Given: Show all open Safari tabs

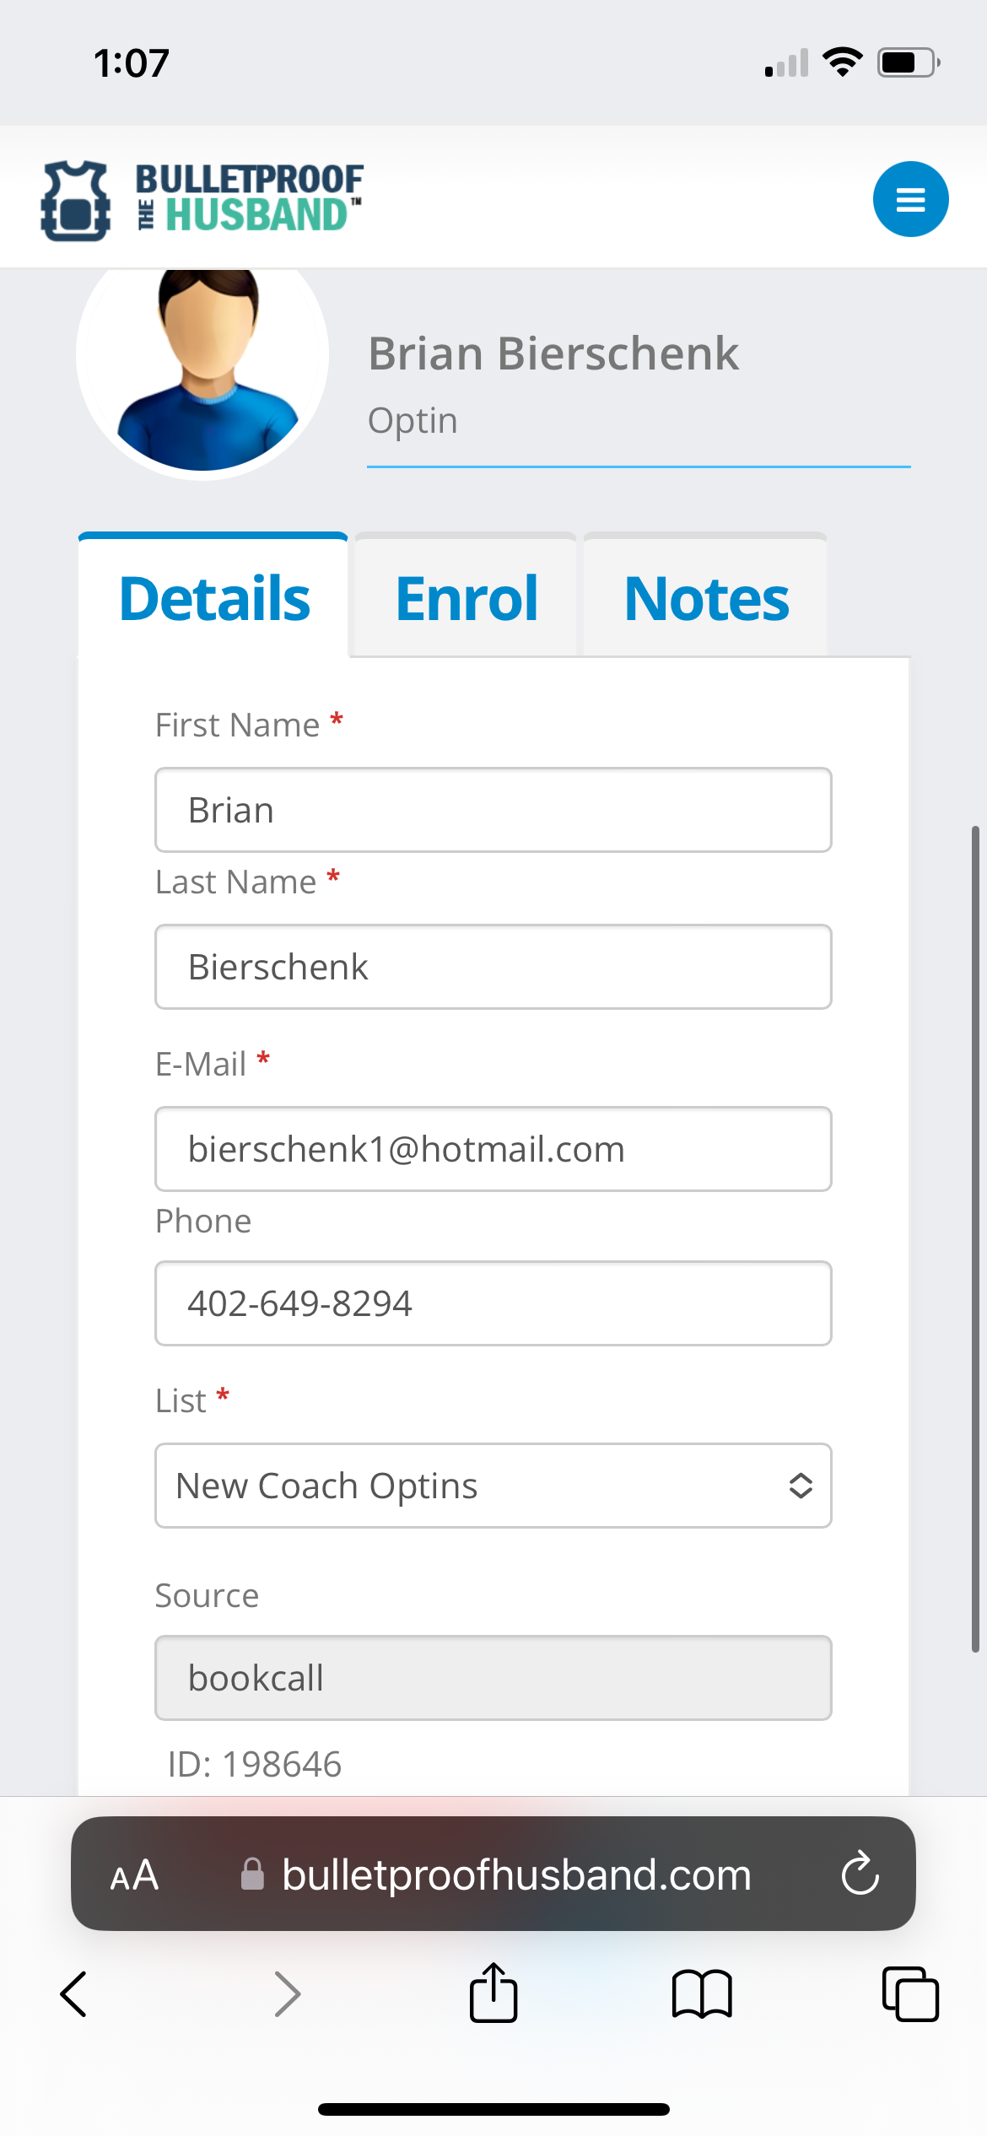Looking at the screenshot, I should pos(909,1994).
